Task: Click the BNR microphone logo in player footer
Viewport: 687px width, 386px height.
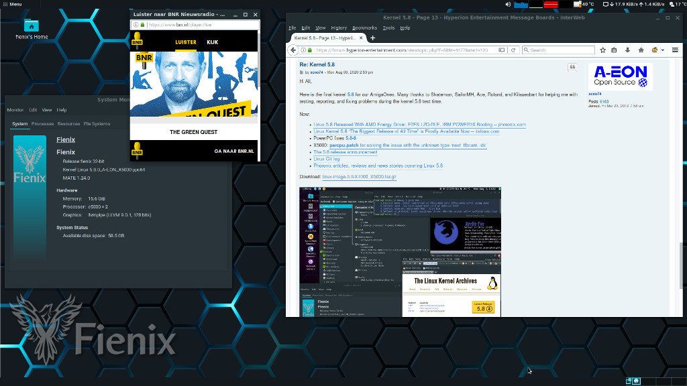Action: coord(137,150)
